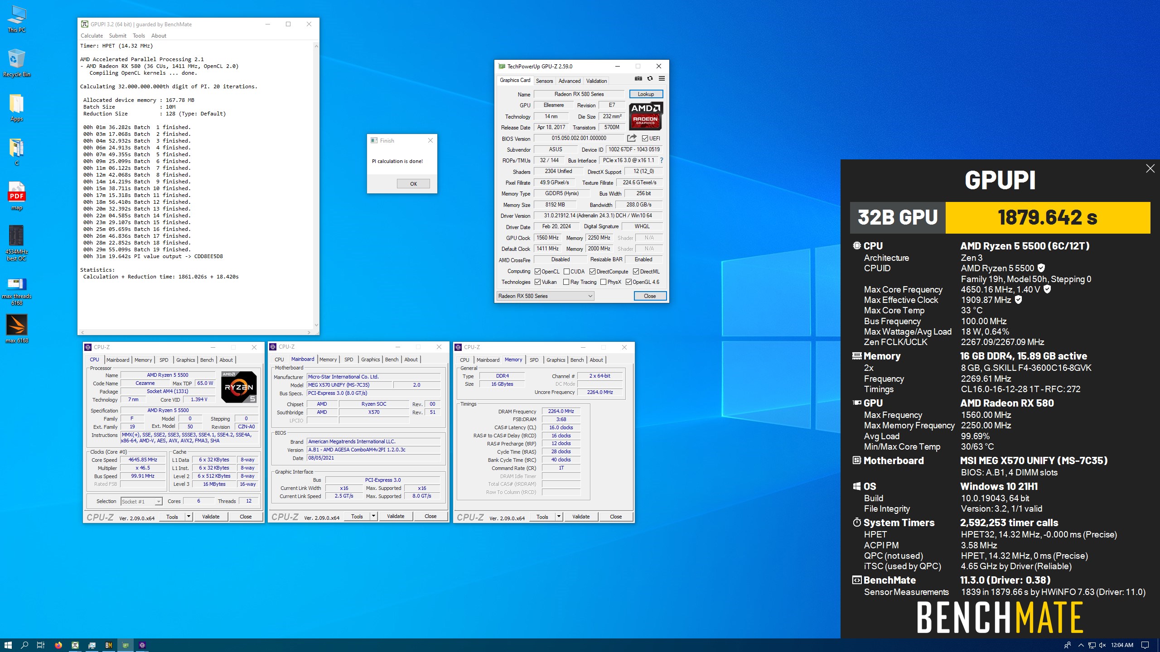1160x652 pixels.
Task: Open Radeon RX 580 Series GPU selector dropdown
Action: coord(545,296)
